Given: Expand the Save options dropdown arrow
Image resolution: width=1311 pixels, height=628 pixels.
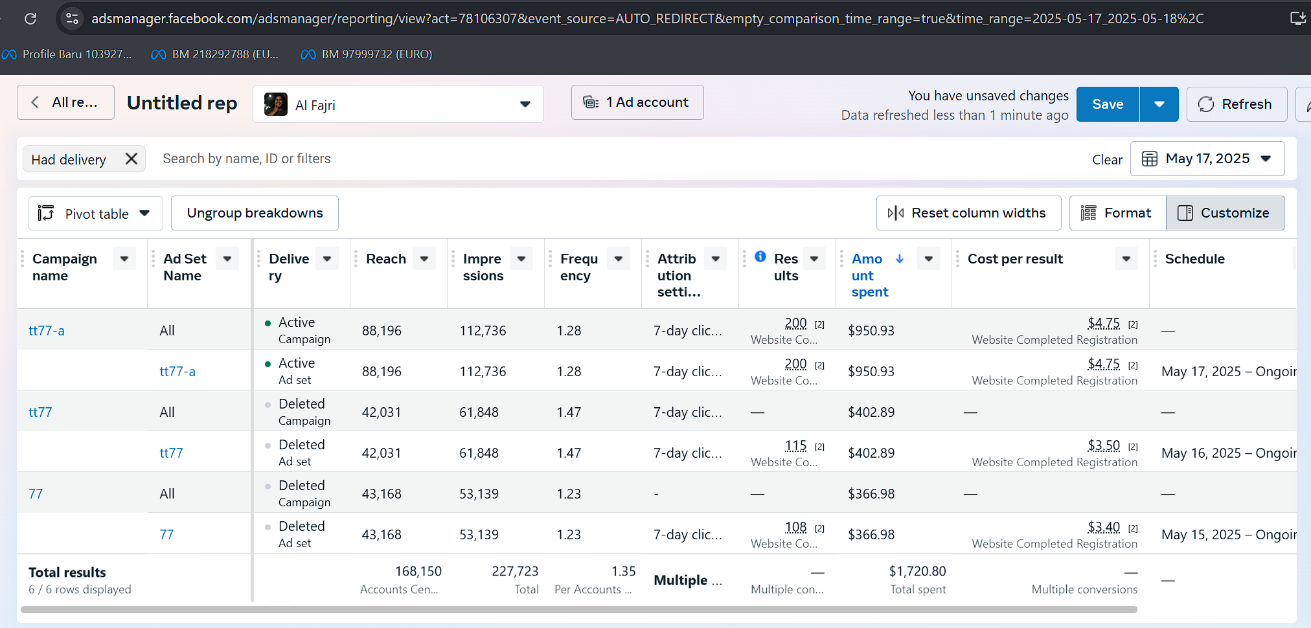Looking at the screenshot, I should (1159, 104).
